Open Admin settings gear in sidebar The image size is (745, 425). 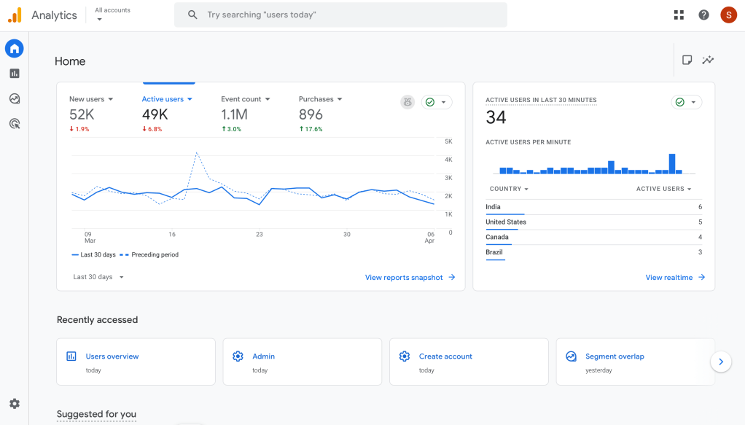pyautogui.click(x=15, y=403)
